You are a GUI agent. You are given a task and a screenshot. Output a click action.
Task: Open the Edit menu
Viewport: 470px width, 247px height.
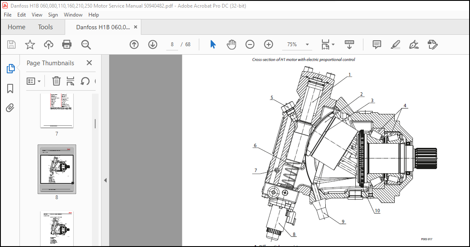(x=21, y=15)
